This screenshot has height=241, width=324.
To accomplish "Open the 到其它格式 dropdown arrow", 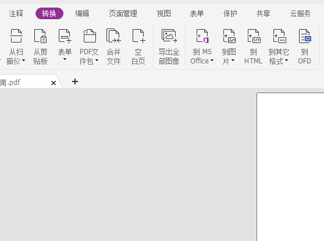I will [286, 61].
